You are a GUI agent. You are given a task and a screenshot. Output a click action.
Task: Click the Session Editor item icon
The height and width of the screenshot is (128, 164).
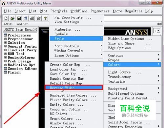pyautogui.click(x=5, y=69)
